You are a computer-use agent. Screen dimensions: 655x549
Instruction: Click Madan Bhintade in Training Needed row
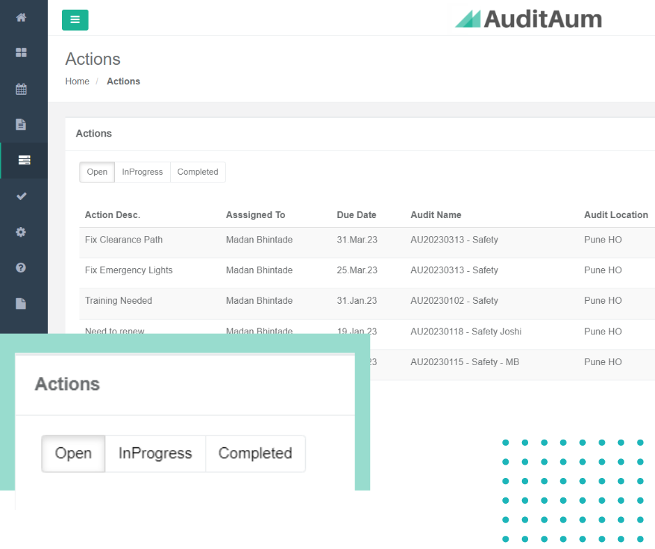point(259,301)
